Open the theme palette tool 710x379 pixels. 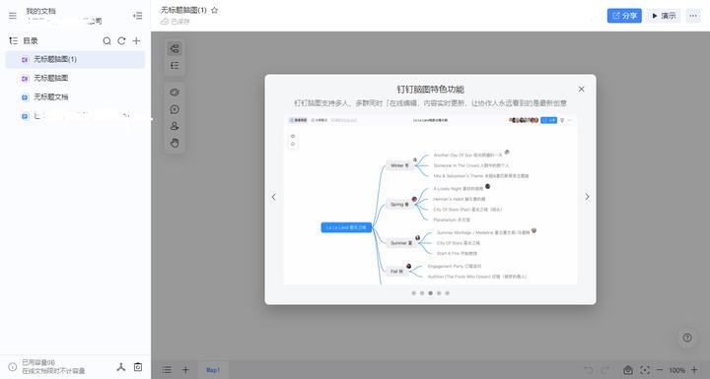pyautogui.click(x=175, y=93)
